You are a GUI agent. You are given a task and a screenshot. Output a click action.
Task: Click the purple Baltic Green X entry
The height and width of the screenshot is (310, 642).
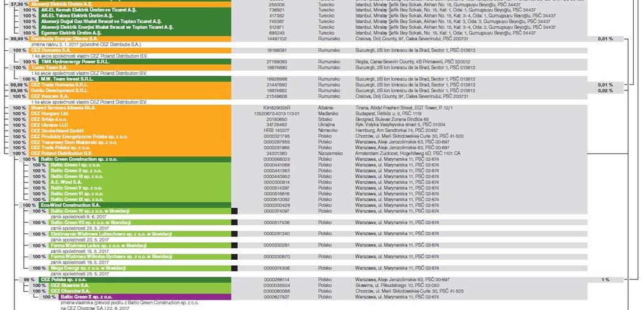pyautogui.click(x=86, y=296)
